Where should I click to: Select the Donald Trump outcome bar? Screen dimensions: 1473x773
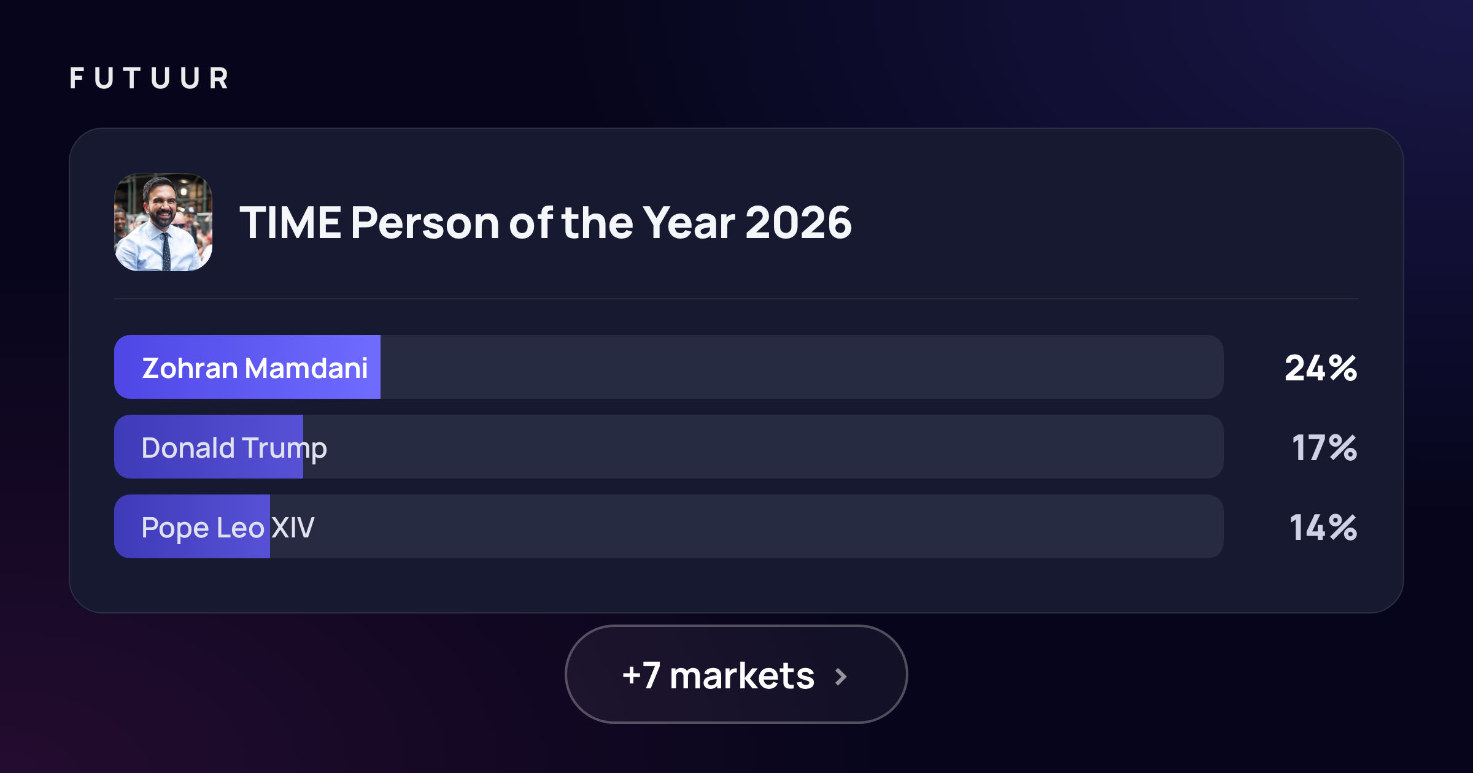point(669,447)
